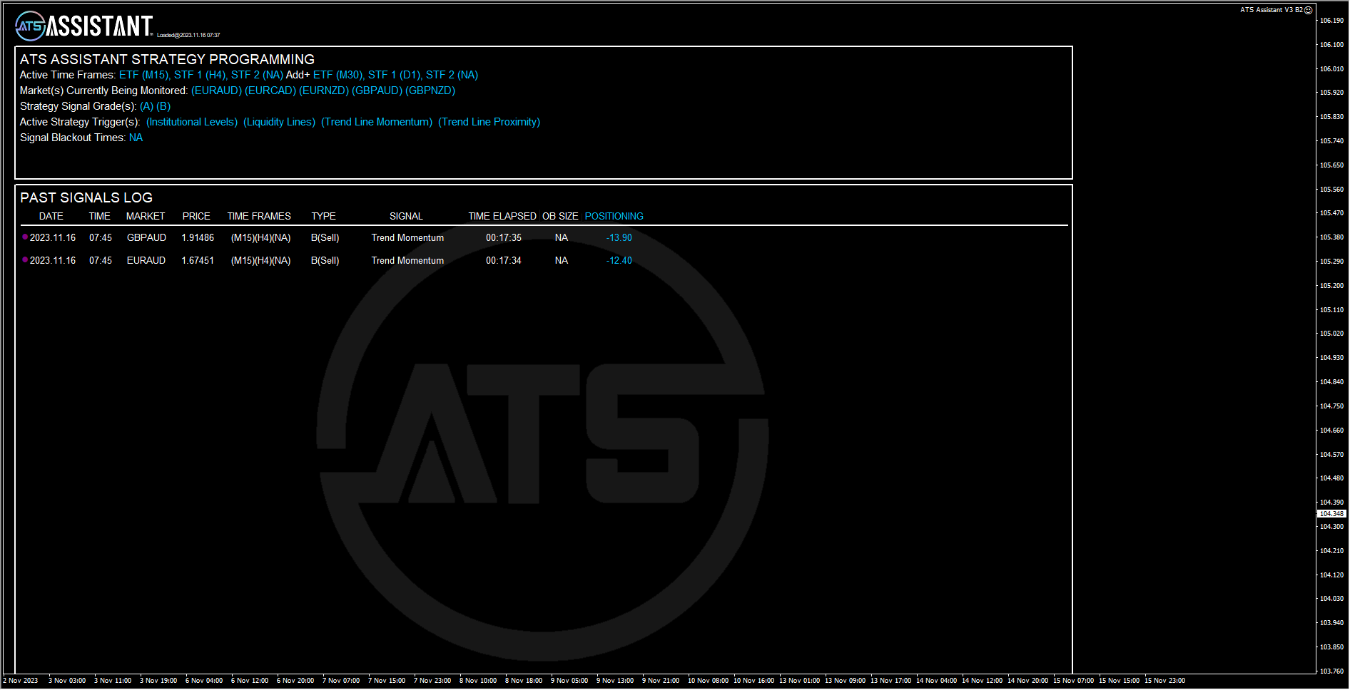1350x690 pixels.
Task: Click the MARKET column header
Action: (146, 216)
